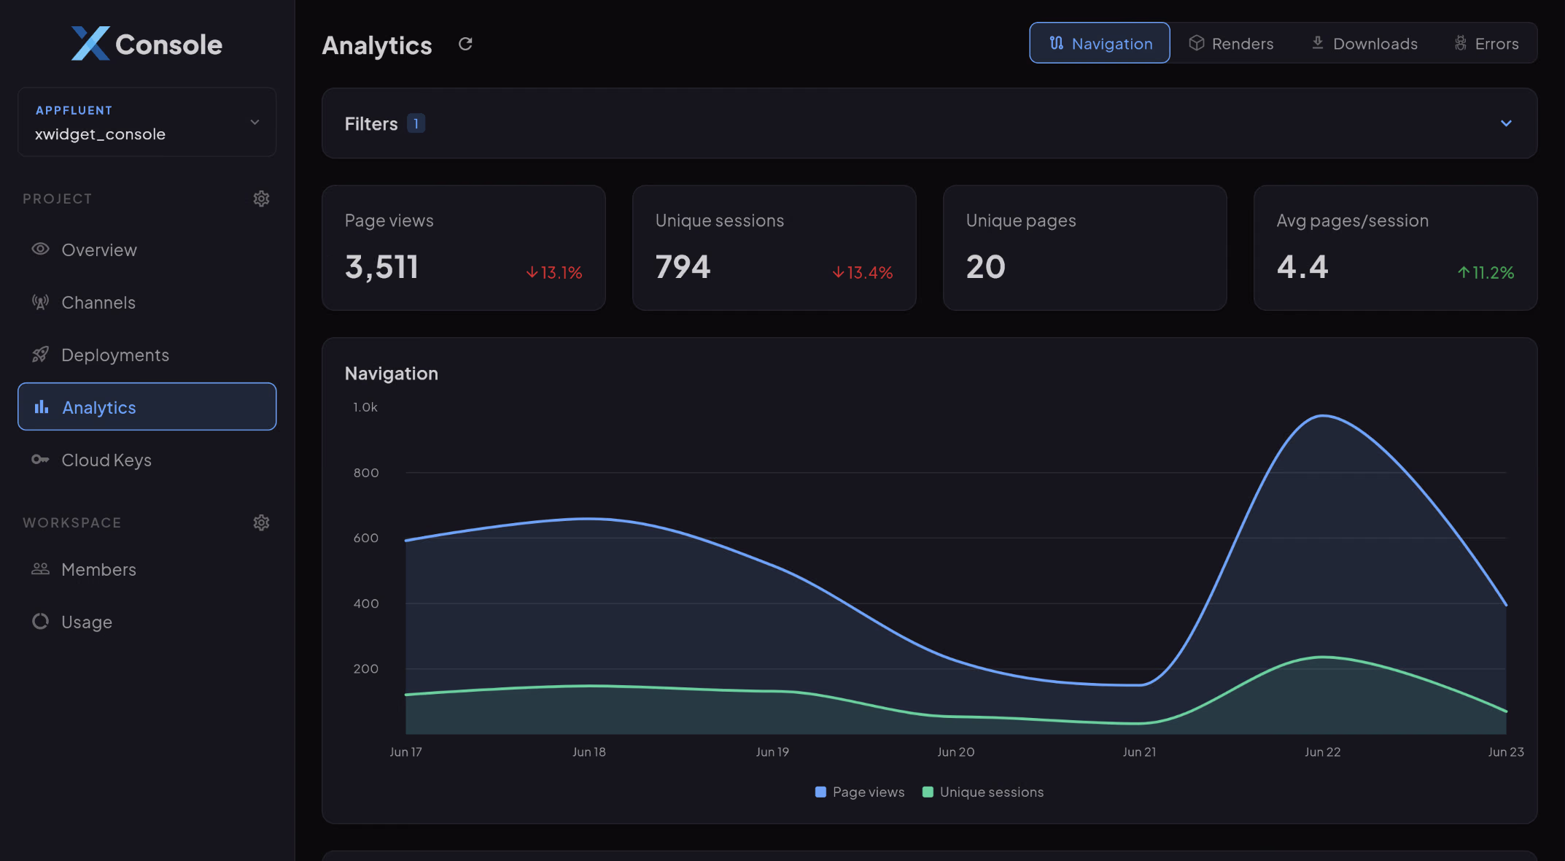Open Workspace settings gear
The height and width of the screenshot is (861, 1565).
[261, 522]
